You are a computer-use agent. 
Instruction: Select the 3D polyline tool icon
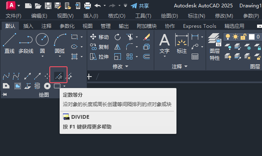pos(28,86)
